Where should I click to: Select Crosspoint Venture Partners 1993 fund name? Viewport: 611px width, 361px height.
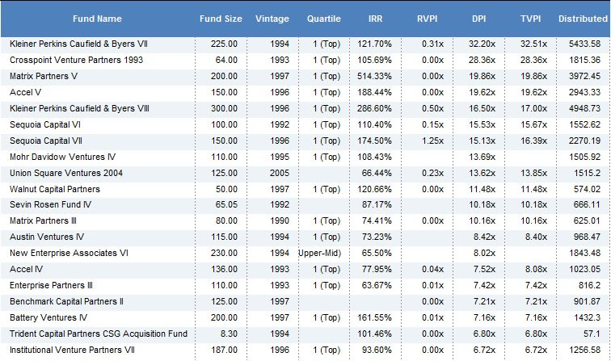(76, 61)
